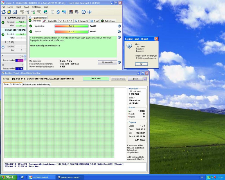Switch to the Figyelmeztetések tab
Image resolution: width=225 pixels, height=180 pixels.
(38, 17)
